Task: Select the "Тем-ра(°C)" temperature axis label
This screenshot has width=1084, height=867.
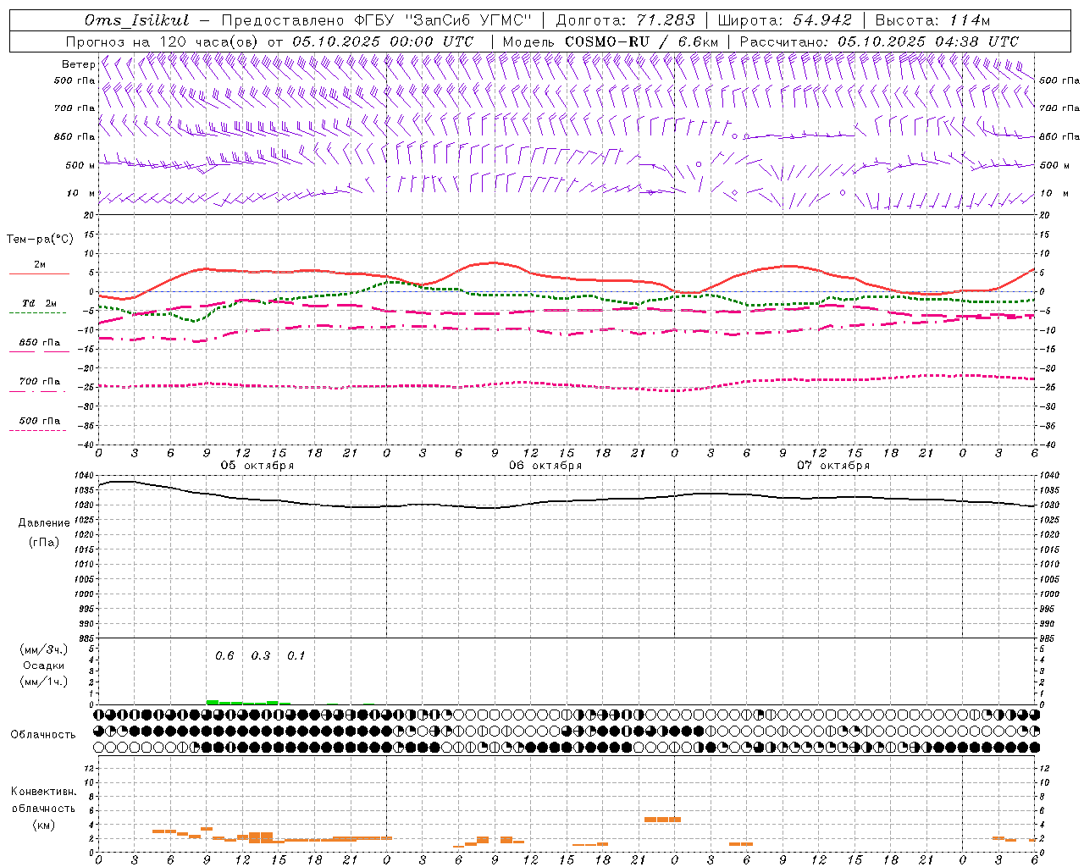Action: [x=40, y=239]
